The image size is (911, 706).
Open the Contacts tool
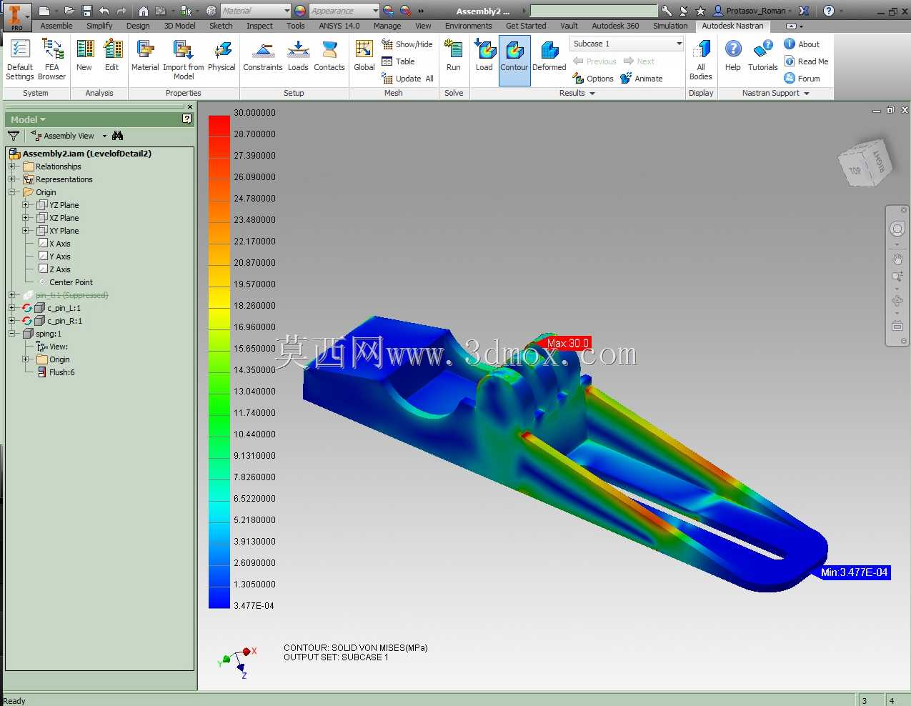click(329, 56)
